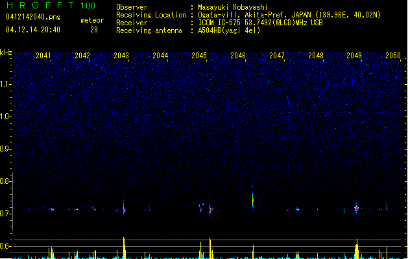The width and height of the screenshot is (408, 259).
Task: Click the 2046 time marker label
Action: pos(238,55)
